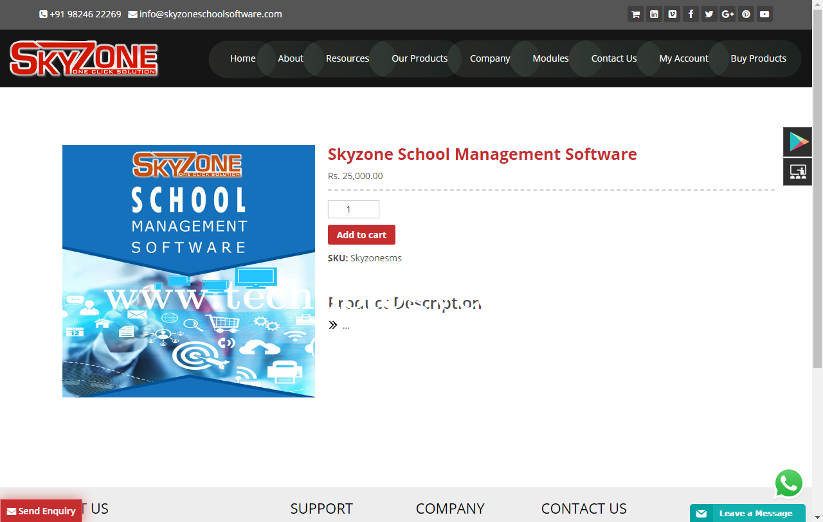Open the Resources menu

tap(347, 58)
